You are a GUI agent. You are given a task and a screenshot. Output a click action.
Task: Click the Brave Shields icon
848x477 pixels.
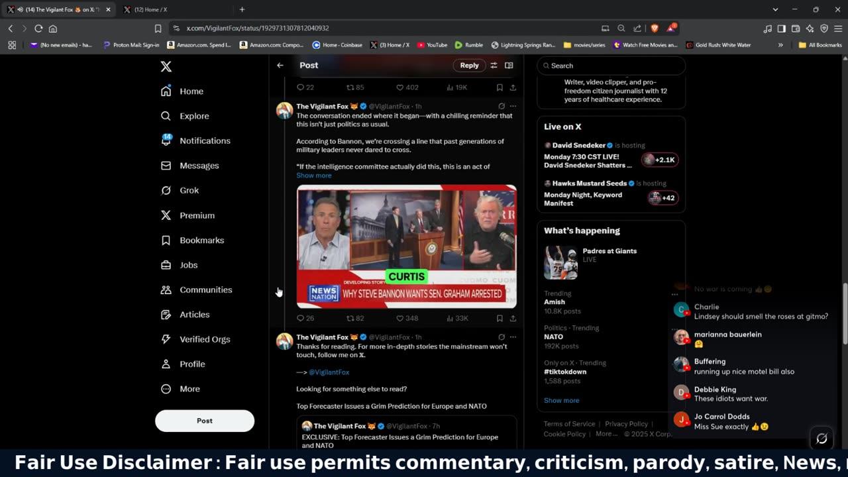655,28
